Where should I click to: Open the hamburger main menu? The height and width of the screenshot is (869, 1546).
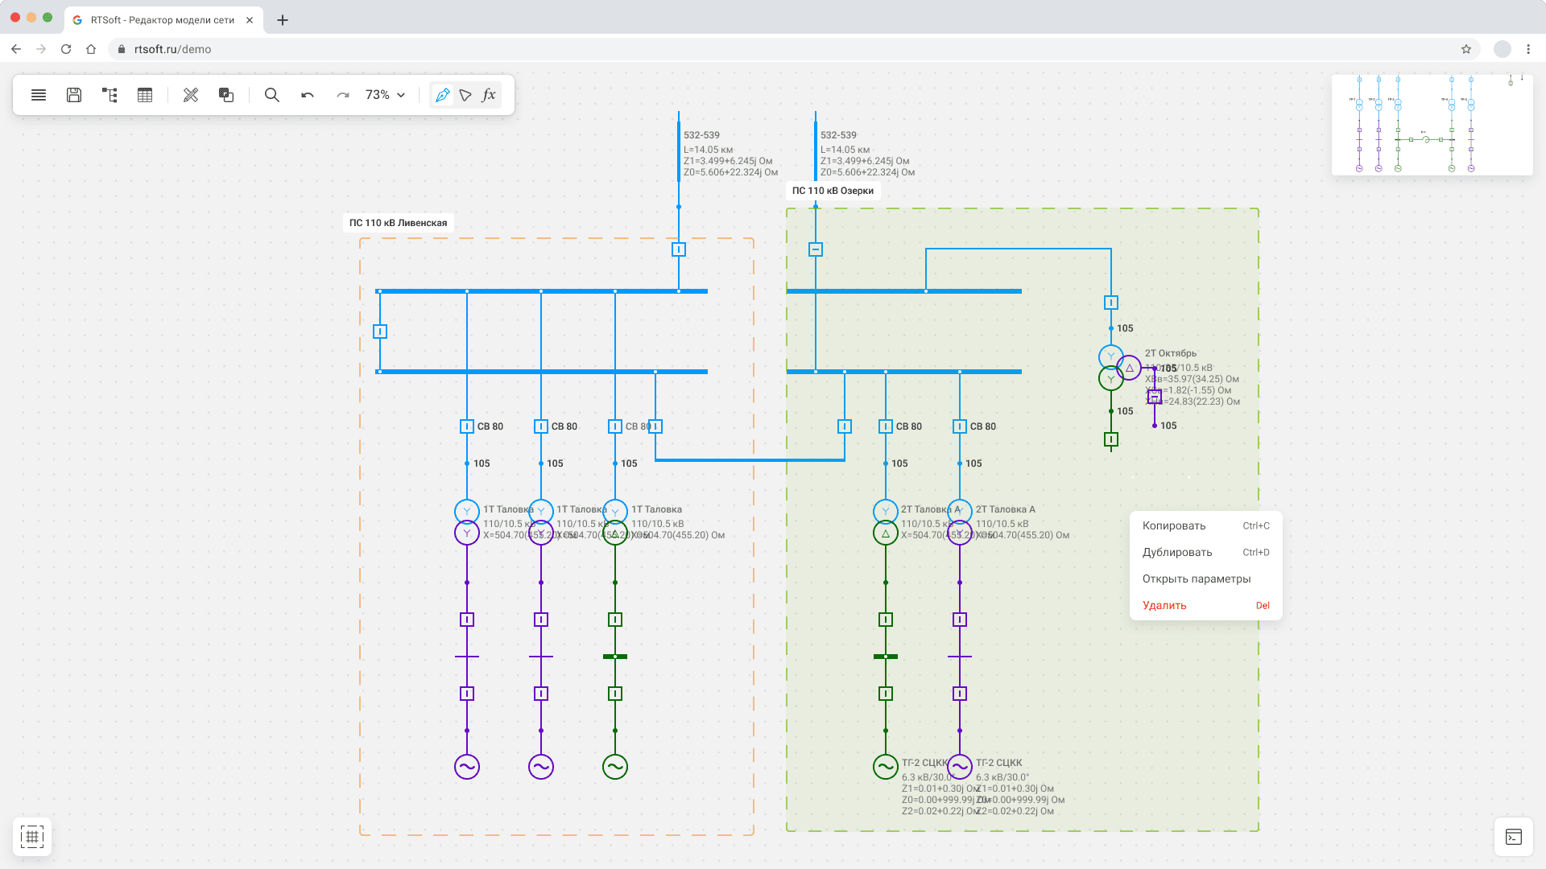38,95
